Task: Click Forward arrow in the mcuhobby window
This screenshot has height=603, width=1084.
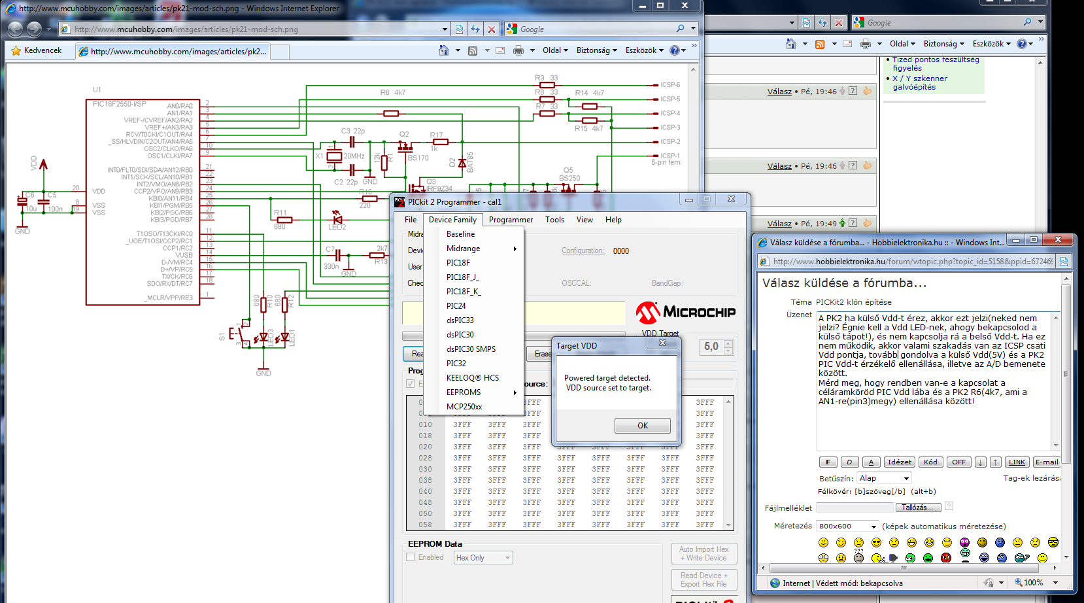Action: coord(34,29)
